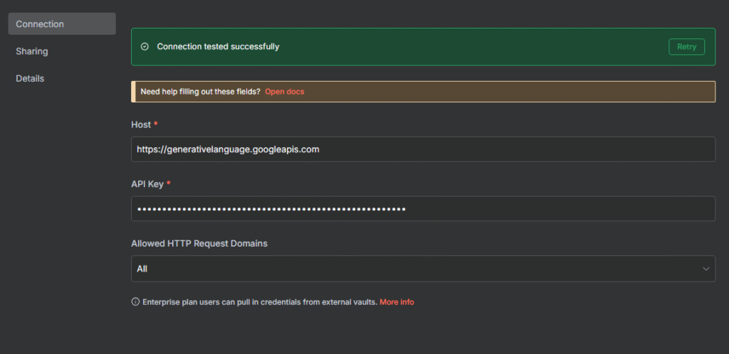Viewport: 729px width, 354px height.
Task: Click the "Need help filling out these fields?" text
Action: (x=200, y=92)
